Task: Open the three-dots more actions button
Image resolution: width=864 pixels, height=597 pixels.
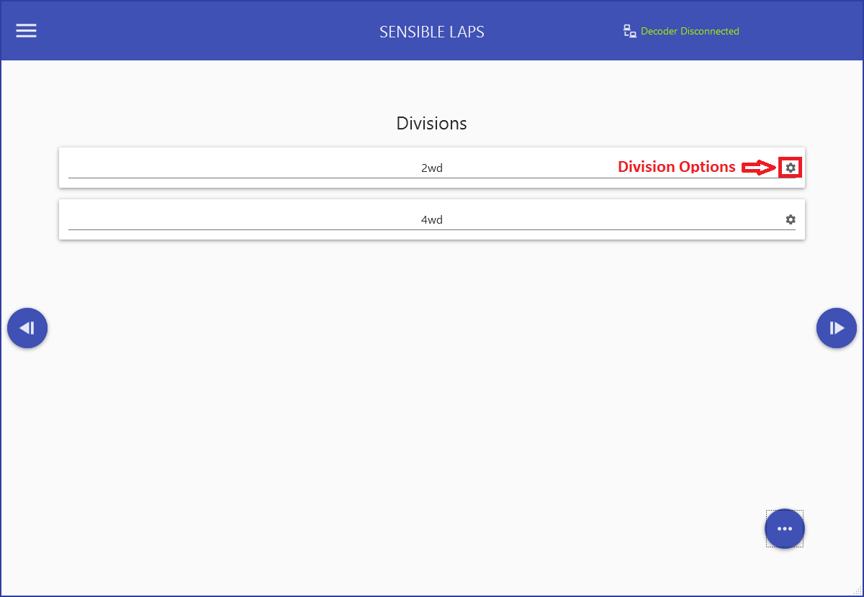Action: point(784,529)
